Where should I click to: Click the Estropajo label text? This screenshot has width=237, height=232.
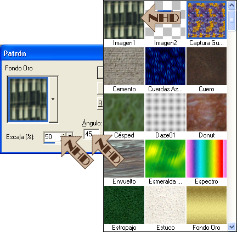click(x=124, y=228)
